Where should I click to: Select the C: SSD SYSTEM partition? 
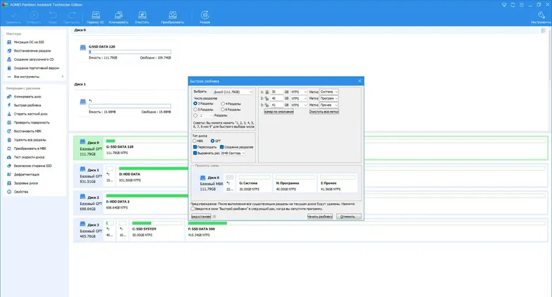[157, 229]
